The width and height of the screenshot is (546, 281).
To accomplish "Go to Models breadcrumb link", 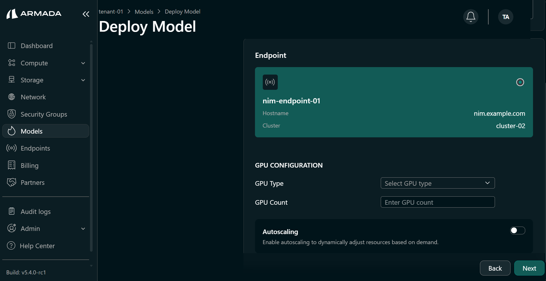I will click(144, 12).
